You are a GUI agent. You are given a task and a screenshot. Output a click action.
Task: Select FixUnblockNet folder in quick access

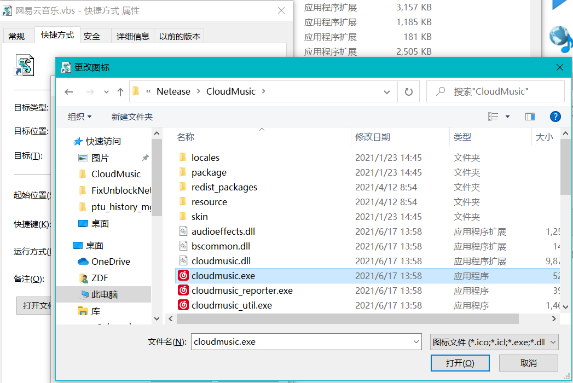click(115, 190)
